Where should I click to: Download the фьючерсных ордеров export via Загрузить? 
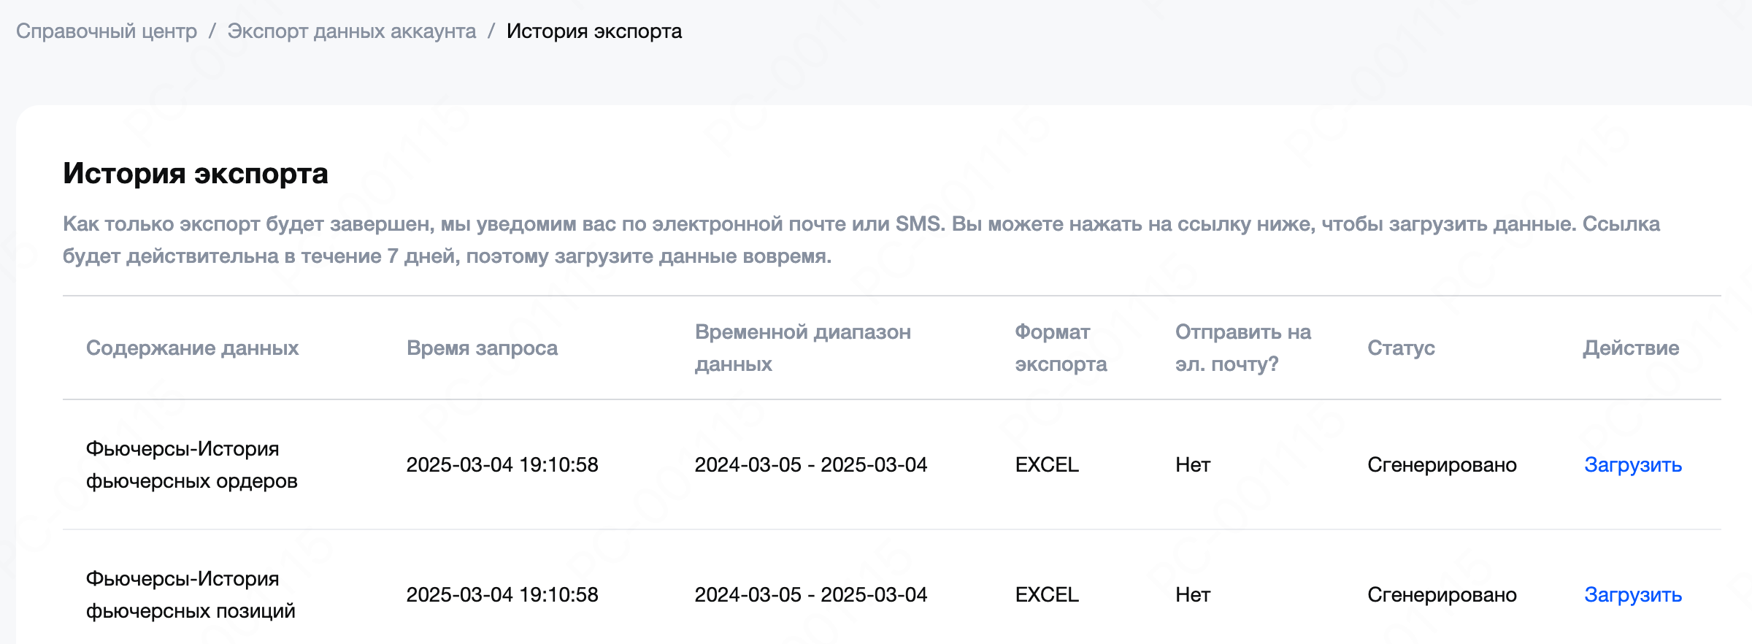(1633, 465)
